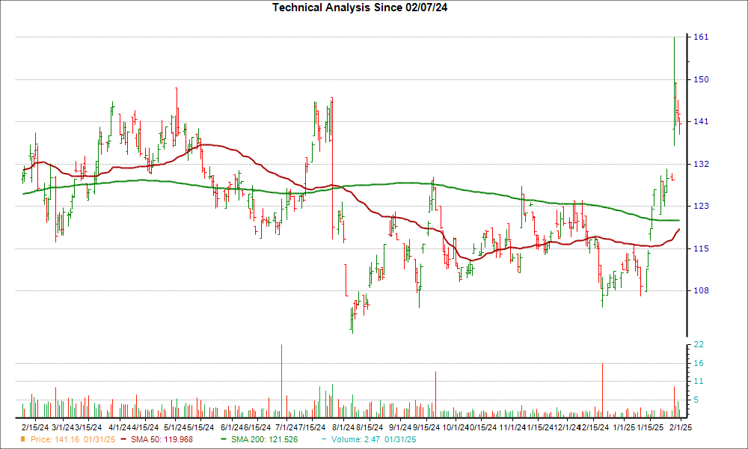The width and height of the screenshot is (748, 449).
Task: Click the 141 price axis label
Action: coord(701,122)
